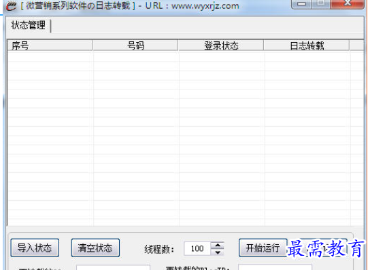Sort by the 序号 column header
The width and height of the screenshot is (370, 270).
click(x=50, y=45)
